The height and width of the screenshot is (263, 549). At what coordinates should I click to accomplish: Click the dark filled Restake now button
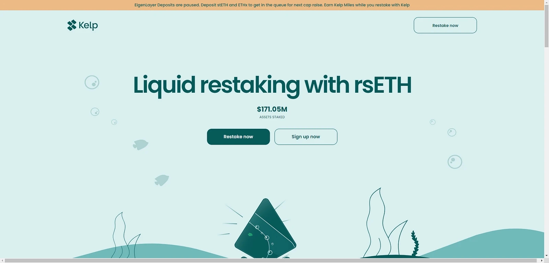tap(238, 137)
